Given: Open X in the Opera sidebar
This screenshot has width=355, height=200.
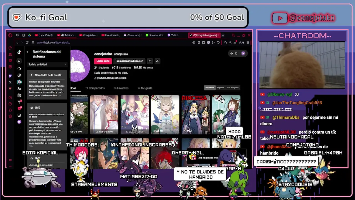Looking at the screenshot, I should coord(10,82).
